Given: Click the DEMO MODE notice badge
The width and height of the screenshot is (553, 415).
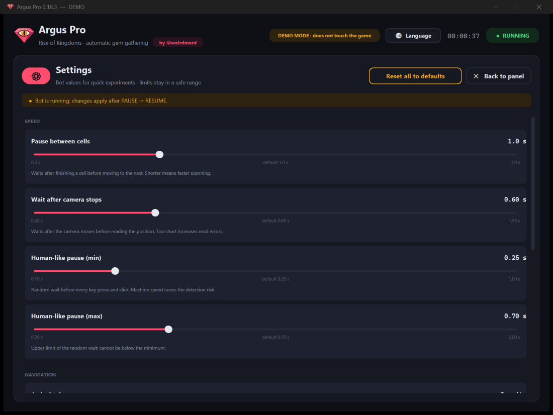Looking at the screenshot, I should coord(324,36).
